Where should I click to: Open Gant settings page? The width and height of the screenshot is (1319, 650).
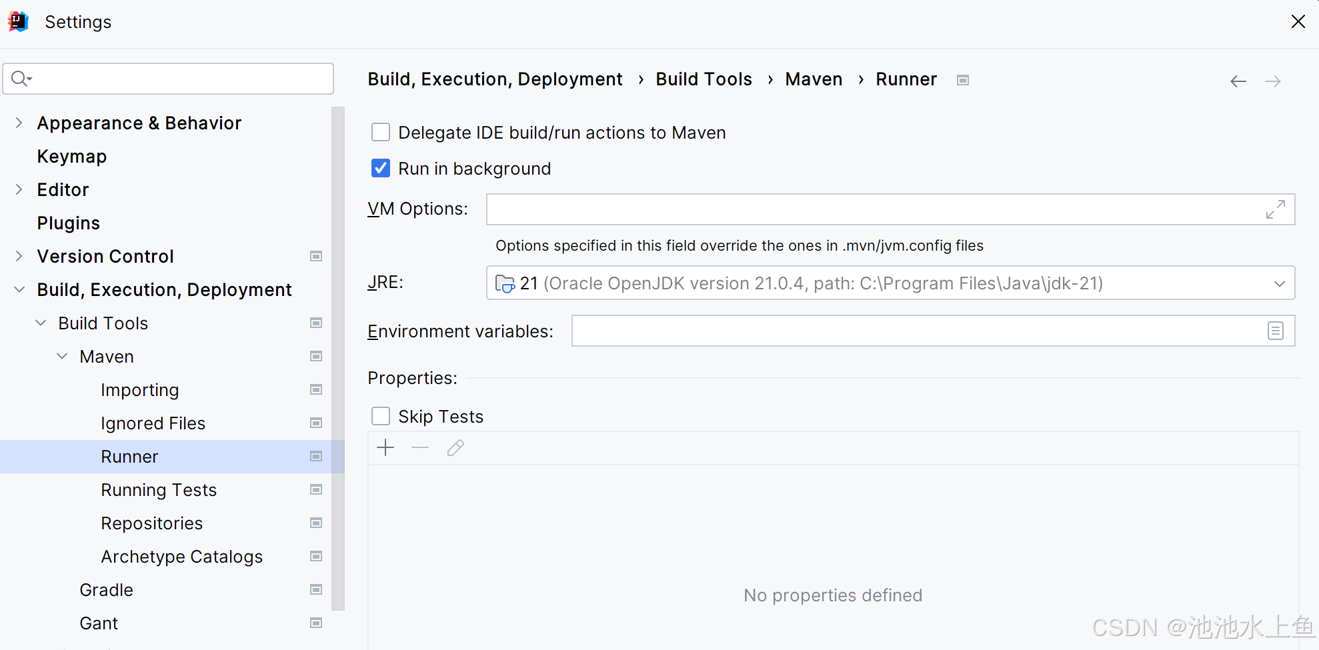pyautogui.click(x=99, y=623)
